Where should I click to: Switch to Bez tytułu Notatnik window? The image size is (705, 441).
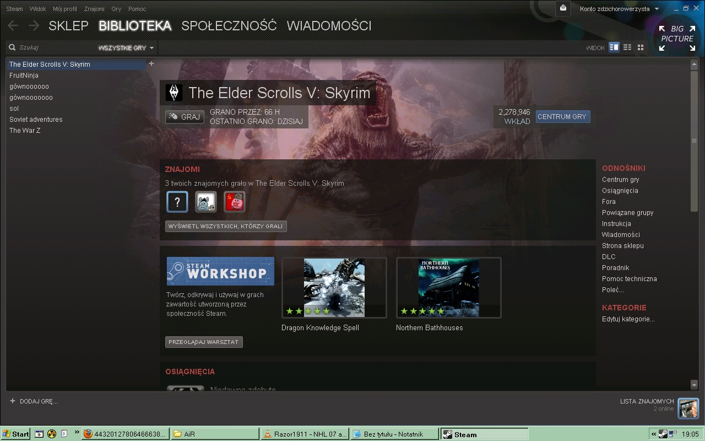click(395, 434)
